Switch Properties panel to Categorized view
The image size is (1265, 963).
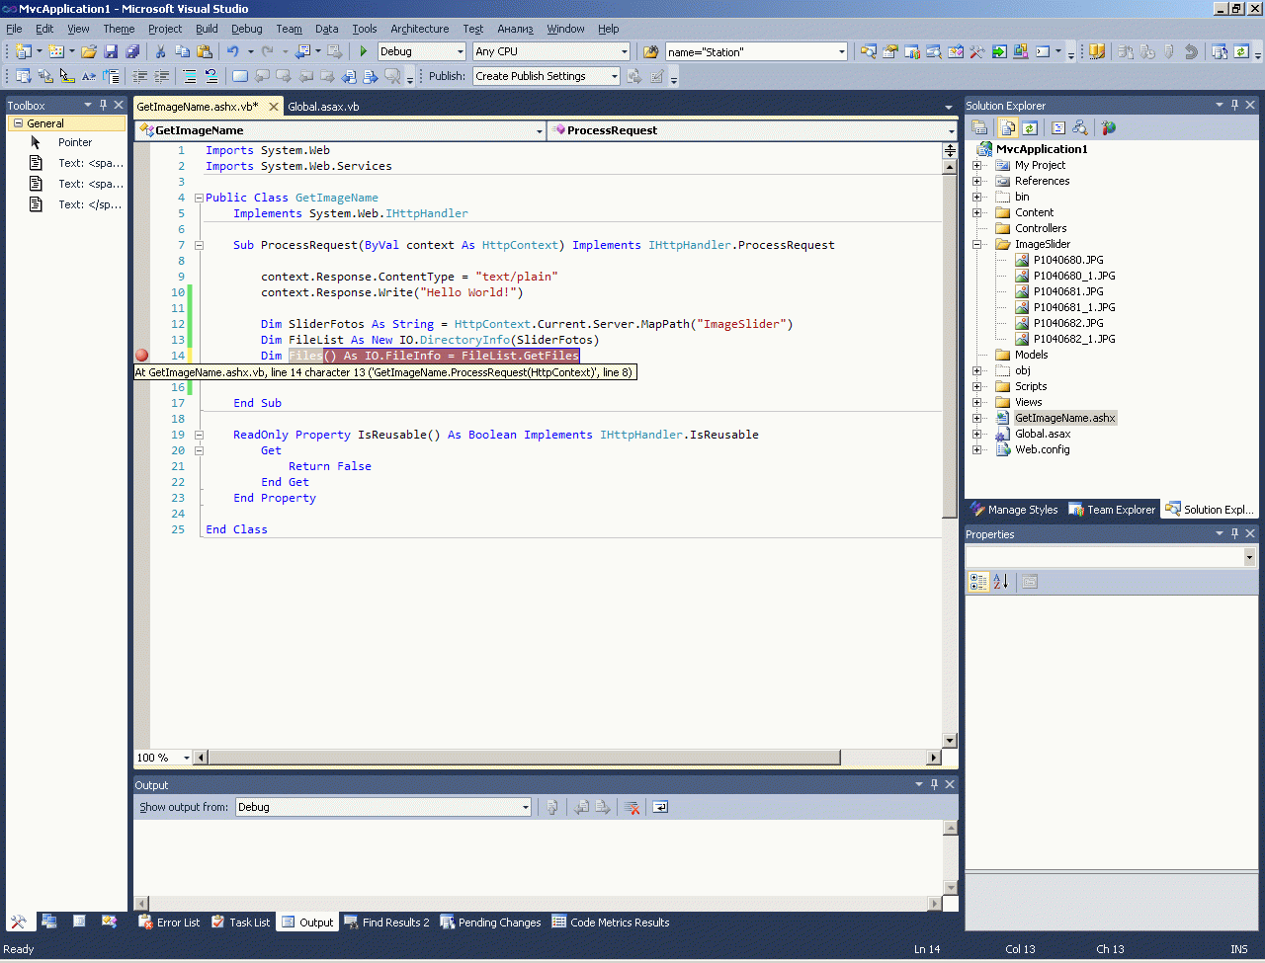[978, 582]
